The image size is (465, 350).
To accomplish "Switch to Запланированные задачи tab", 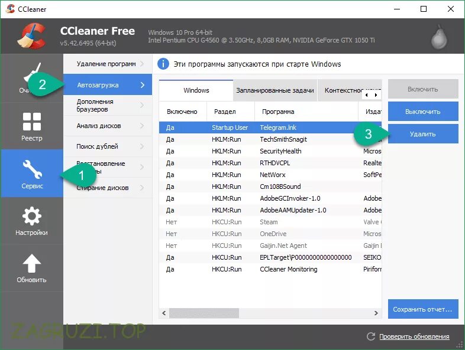I will click(x=275, y=90).
